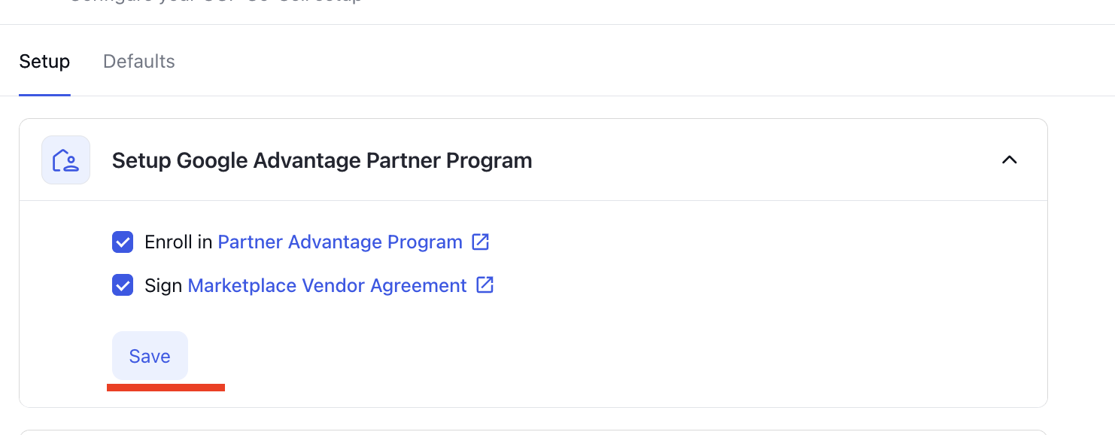The width and height of the screenshot is (1115, 435).
Task: Click external-link icon beside Marketplace Vendor Agreement
Action: click(485, 285)
